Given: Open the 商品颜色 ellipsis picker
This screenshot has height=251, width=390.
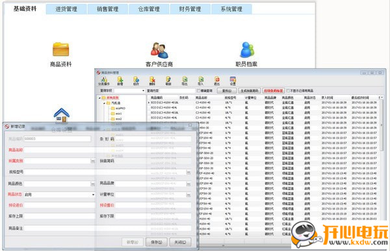Looking at the screenshot, I should coord(93,184).
